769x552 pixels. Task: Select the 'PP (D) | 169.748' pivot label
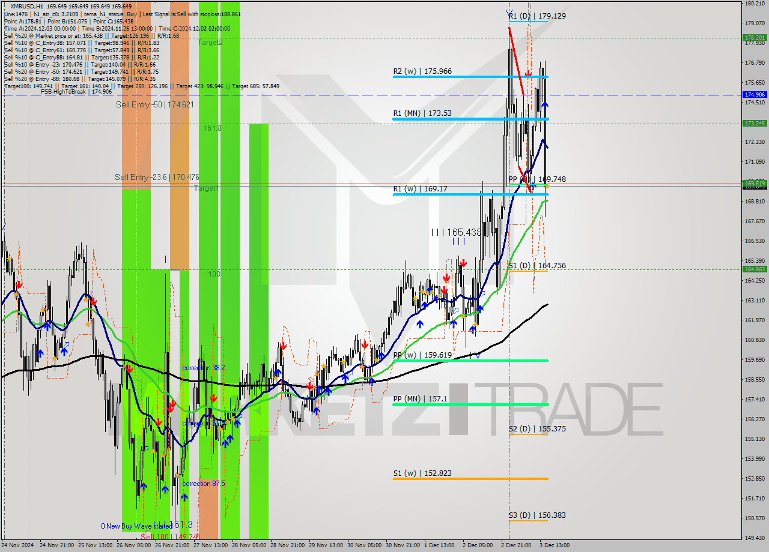tap(537, 179)
